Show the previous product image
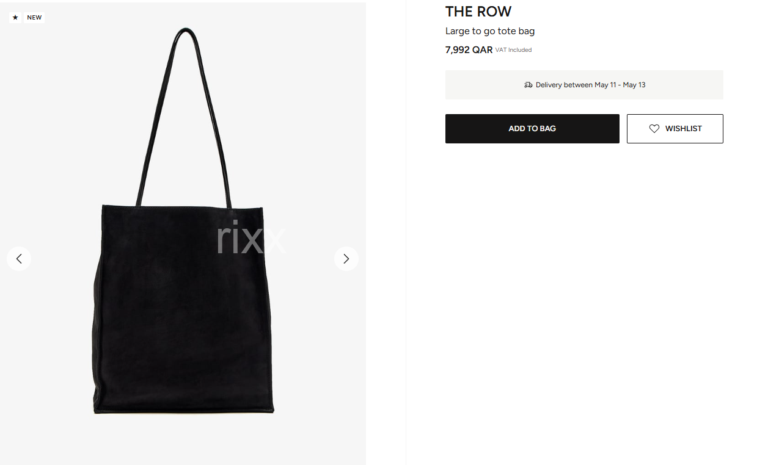 (x=19, y=259)
